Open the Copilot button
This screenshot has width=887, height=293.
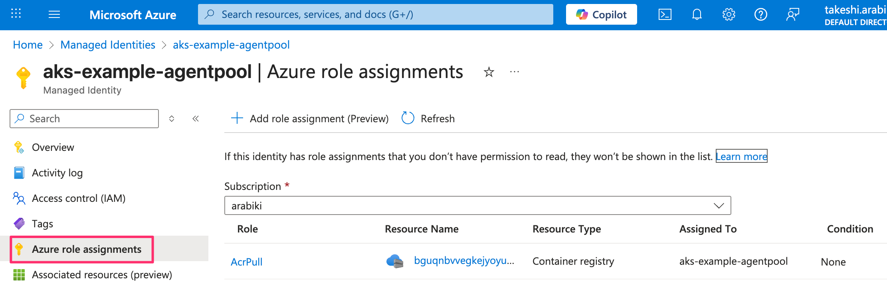coord(601,15)
